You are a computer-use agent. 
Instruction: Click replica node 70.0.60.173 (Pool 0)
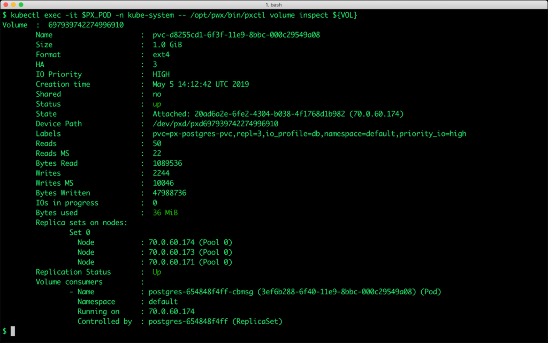click(190, 252)
